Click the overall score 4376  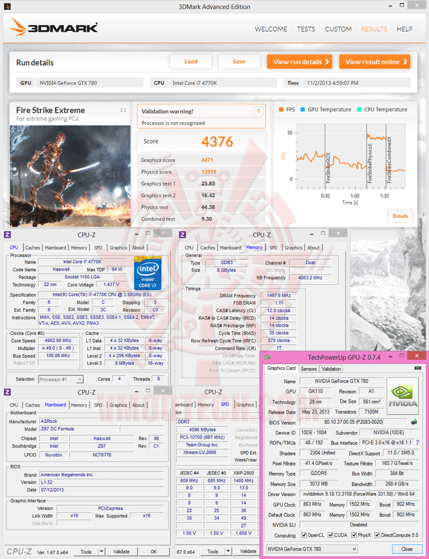pyautogui.click(x=217, y=141)
